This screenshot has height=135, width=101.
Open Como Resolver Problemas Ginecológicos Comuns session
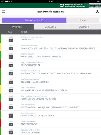[x=50, y=47]
